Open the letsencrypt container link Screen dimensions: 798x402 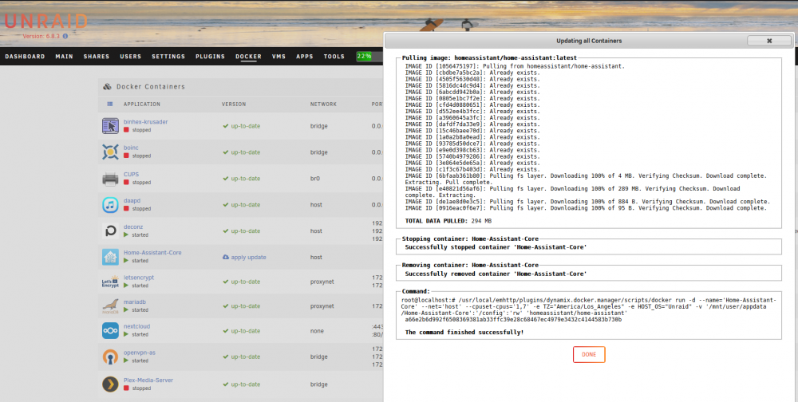click(x=139, y=278)
